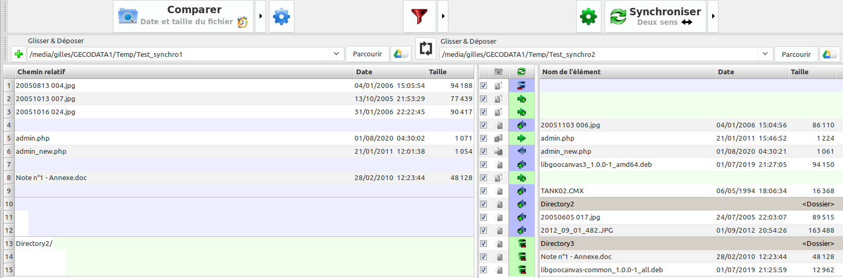843x278 pixels.
Task: Select libgoocanvas-common_1.0.0-1_all.deb in the right panel
Action: point(601,270)
